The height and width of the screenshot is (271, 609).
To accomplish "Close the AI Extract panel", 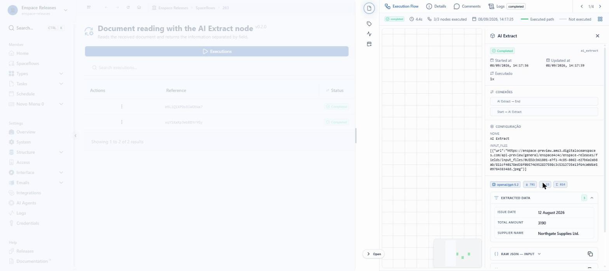I will coord(597,36).
